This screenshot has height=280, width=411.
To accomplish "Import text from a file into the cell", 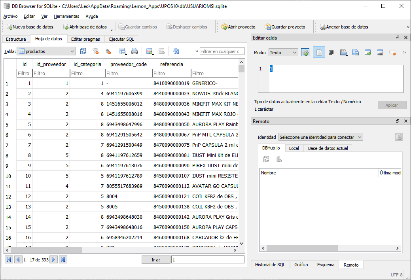I will (x=343, y=52).
